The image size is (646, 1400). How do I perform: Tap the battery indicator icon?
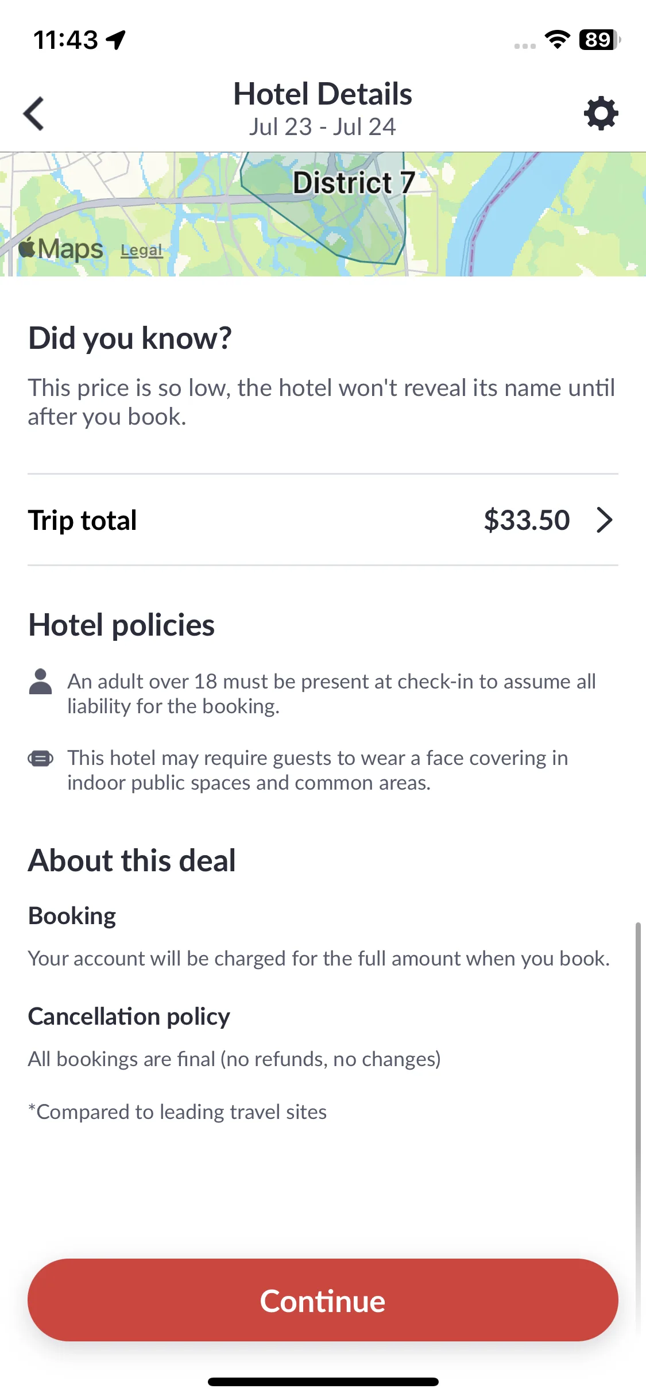click(600, 40)
